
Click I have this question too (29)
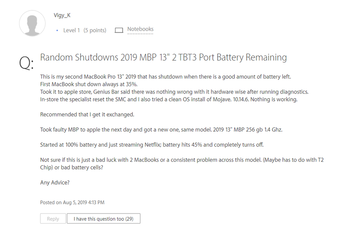click(x=103, y=219)
